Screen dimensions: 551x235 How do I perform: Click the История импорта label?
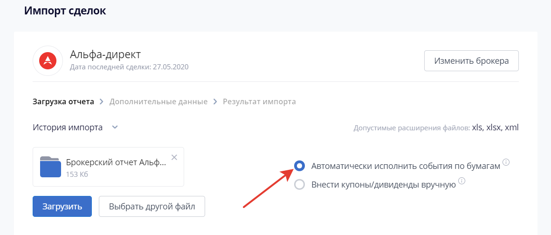pos(68,128)
